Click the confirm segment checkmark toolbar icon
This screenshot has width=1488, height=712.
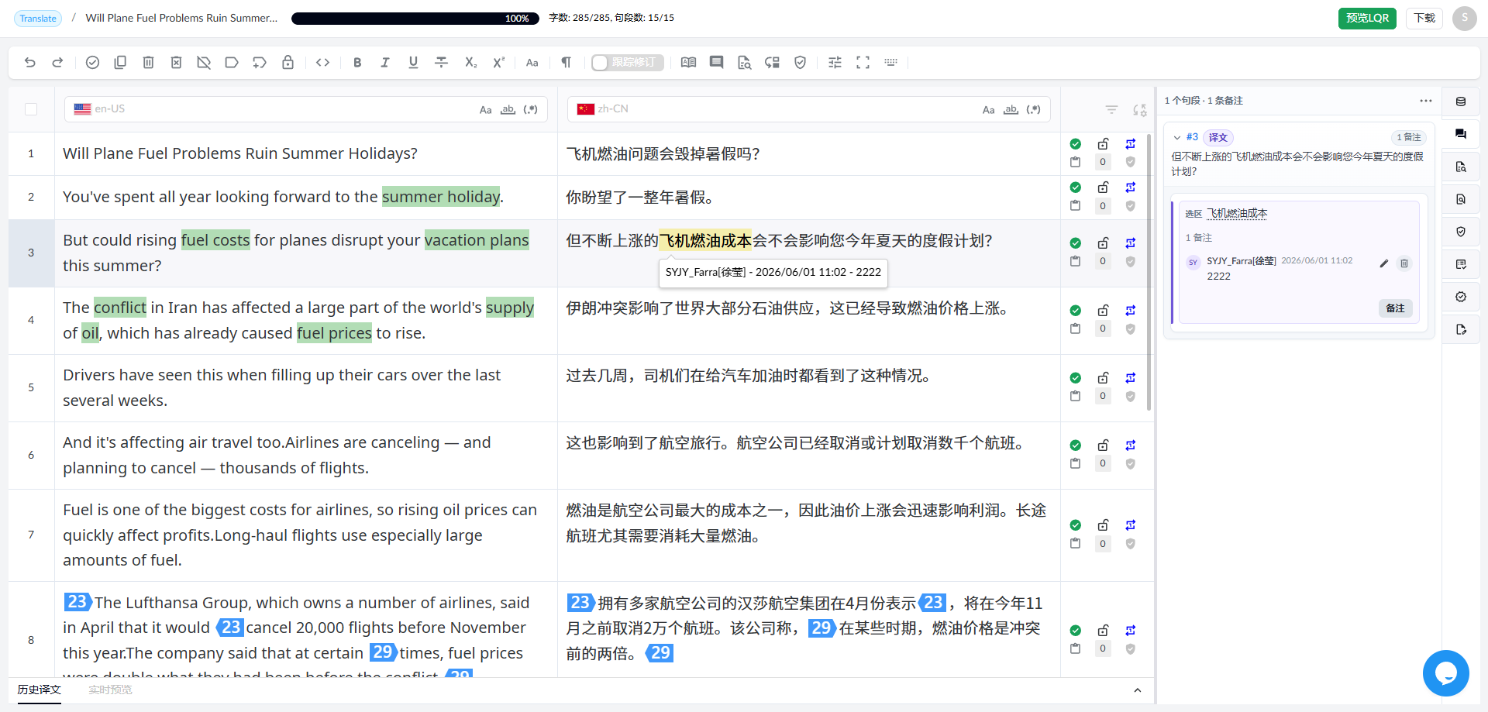click(92, 63)
